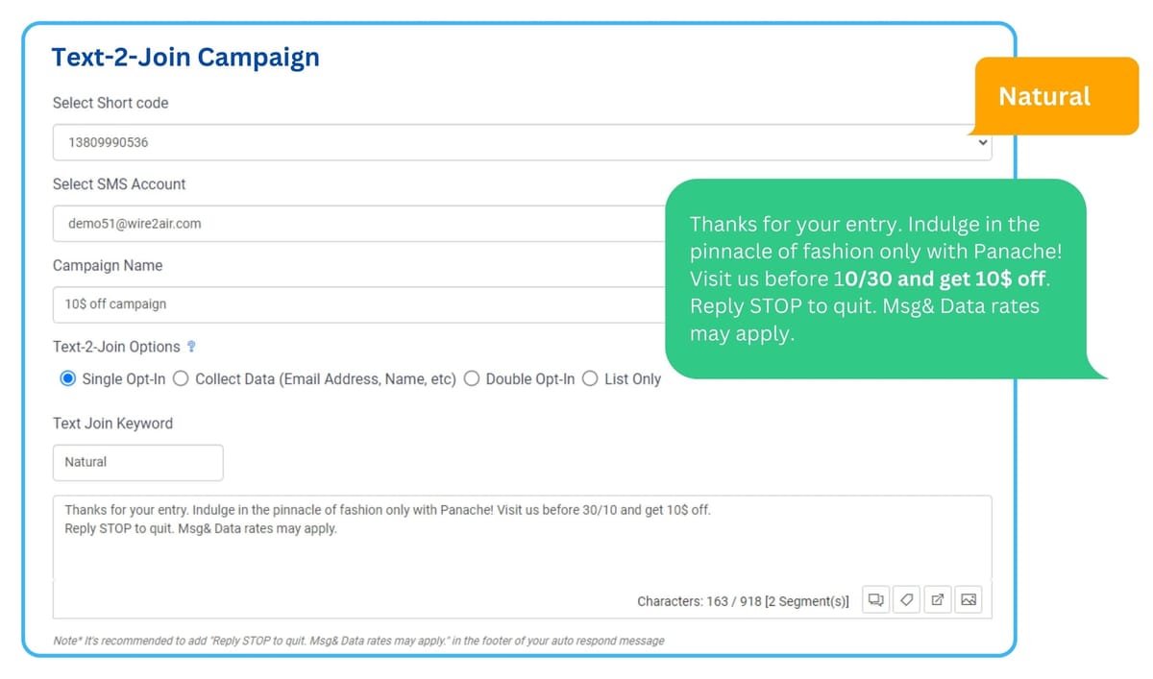Click the Text Join Keyword field containing Natural
1153x679 pixels.
[x=137, y=462]
